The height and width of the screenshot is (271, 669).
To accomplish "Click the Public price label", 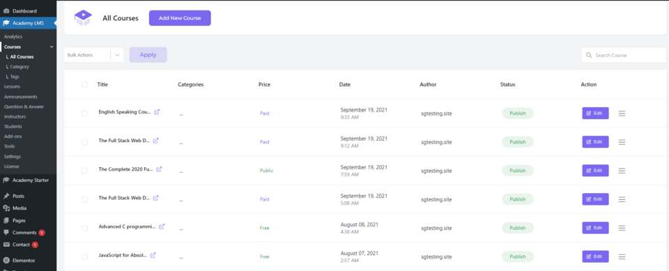I will tap(267, 170).
